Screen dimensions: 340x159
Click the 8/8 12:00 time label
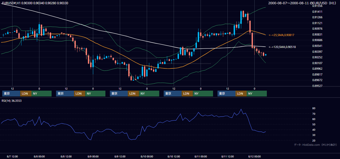click(x=66, y=156)
